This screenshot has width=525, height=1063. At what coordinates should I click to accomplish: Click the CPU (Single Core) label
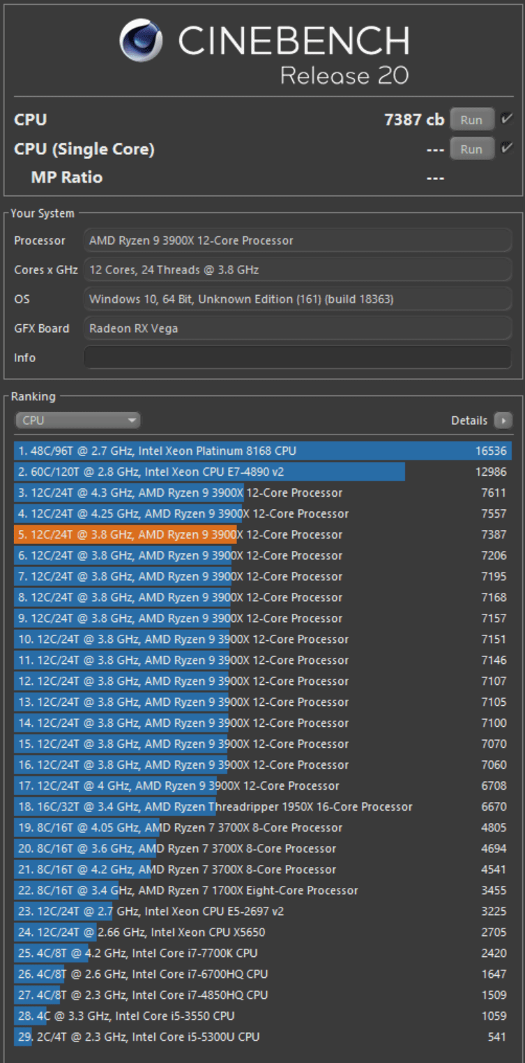click(x=84, y=149)
